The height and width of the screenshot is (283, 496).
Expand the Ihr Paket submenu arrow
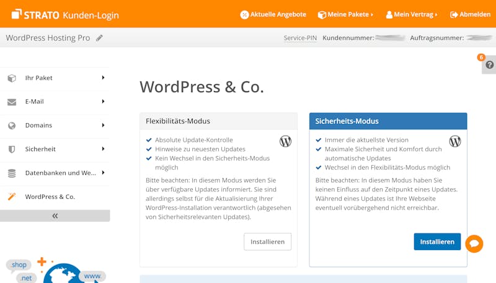click(x=103, y=77)
